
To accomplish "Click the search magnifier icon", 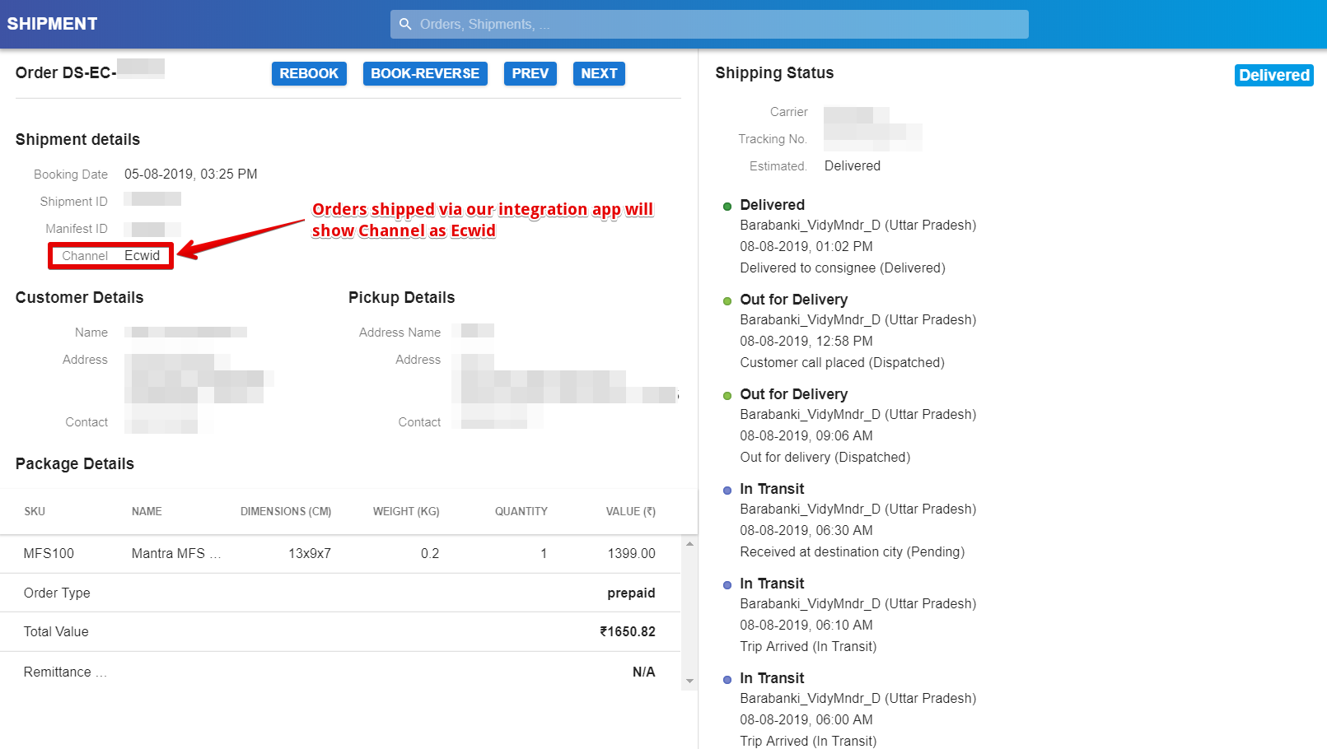I will (405, 25).
